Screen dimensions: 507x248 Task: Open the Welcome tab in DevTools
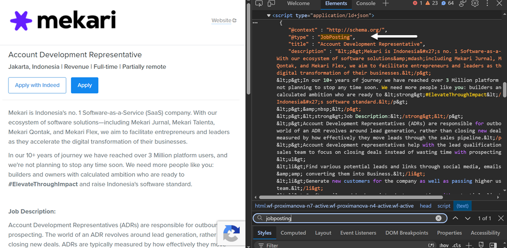(298, 4)
